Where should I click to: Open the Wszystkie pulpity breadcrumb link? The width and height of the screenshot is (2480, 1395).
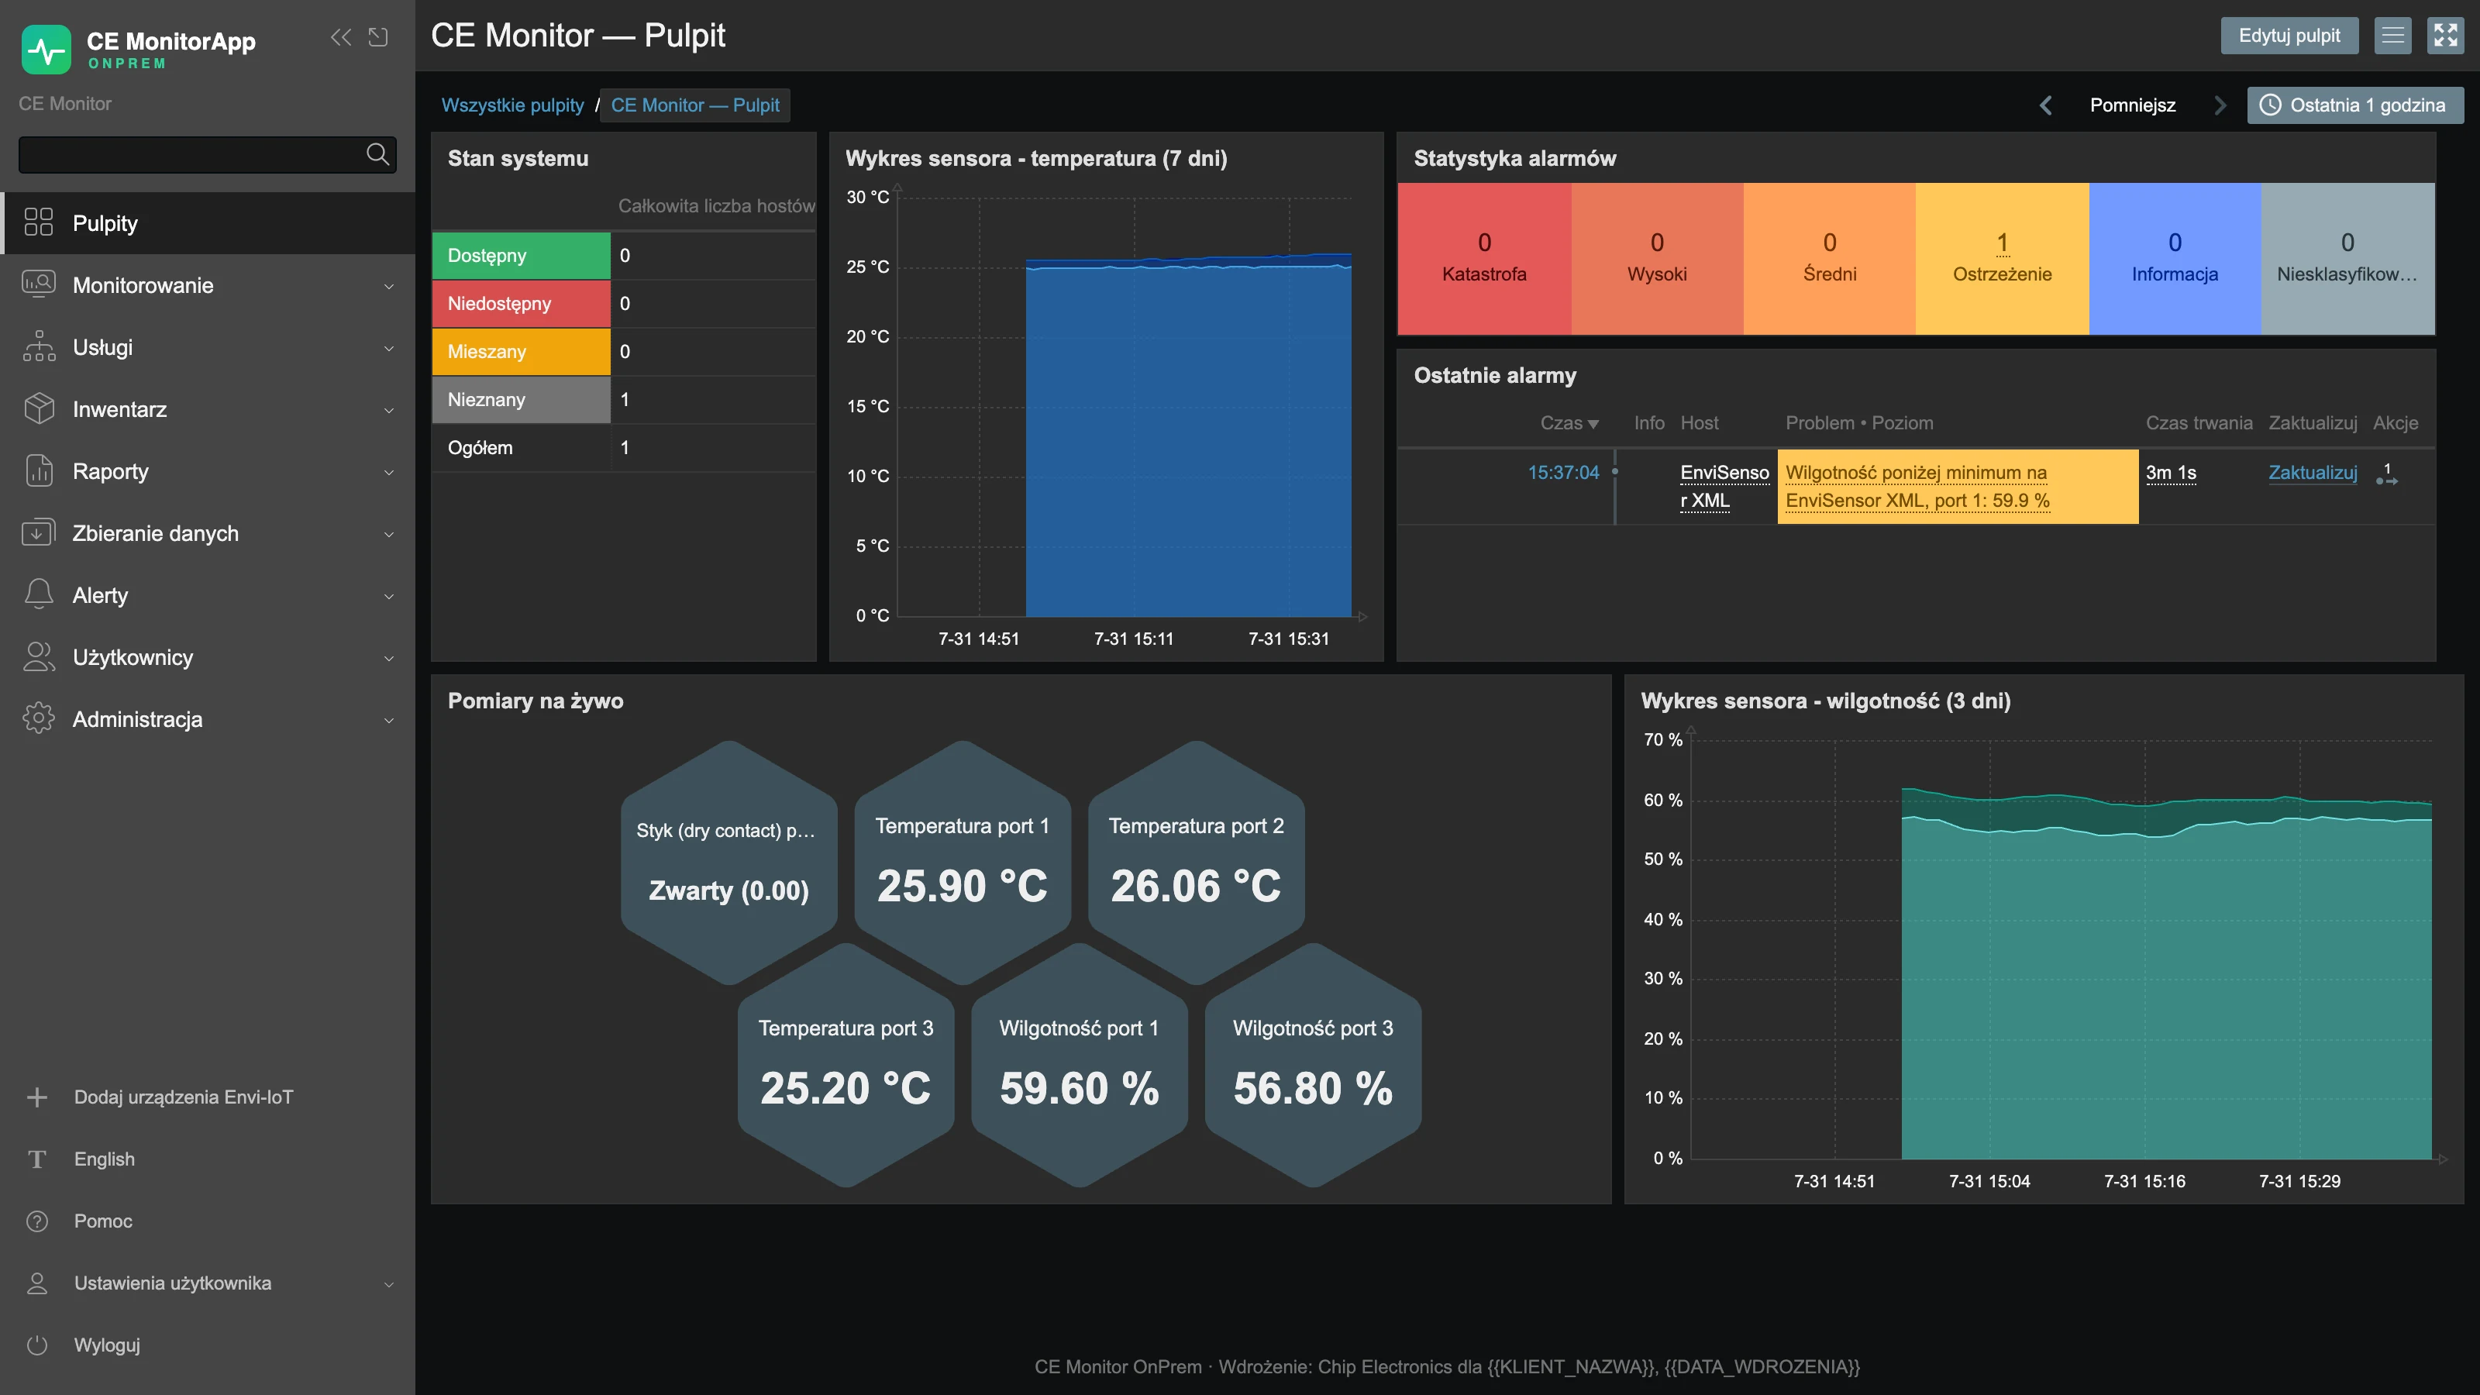pyautogui.click(x=512, y=105)
